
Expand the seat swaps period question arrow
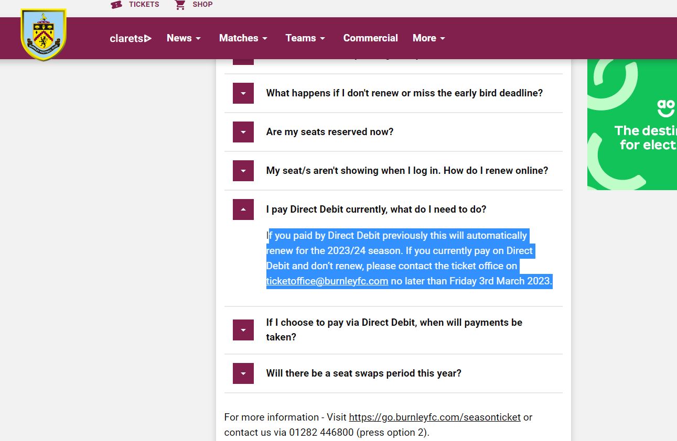[x=243, y=373]
